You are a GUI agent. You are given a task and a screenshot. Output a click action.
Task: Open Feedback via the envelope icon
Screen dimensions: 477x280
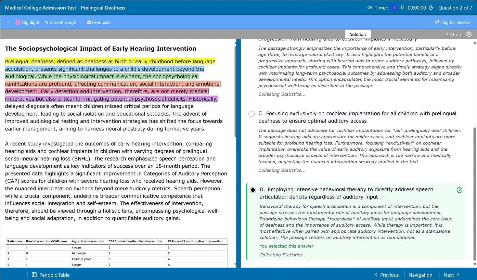(89, 22)
